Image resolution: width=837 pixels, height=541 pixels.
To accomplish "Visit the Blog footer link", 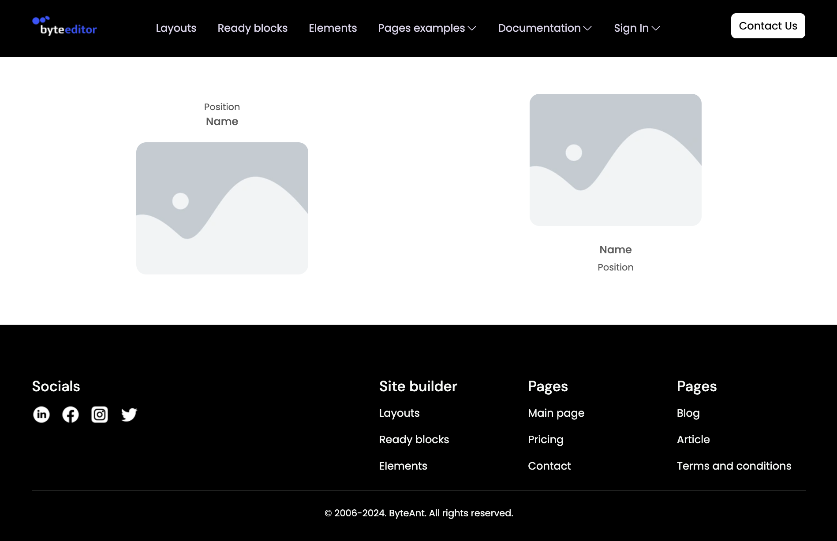I will pyautogui.click(x=688, y=413).
